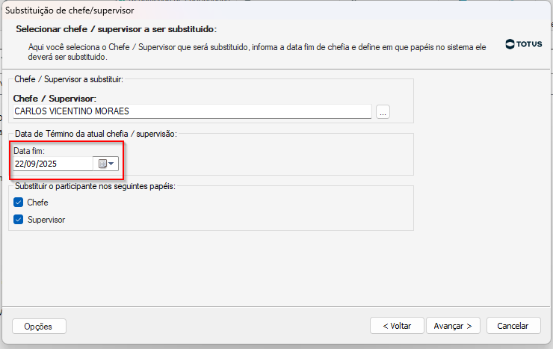553x349 pixels.
Task: Toggle the Supervisor checkbox
Action: [x=19, y=220]
